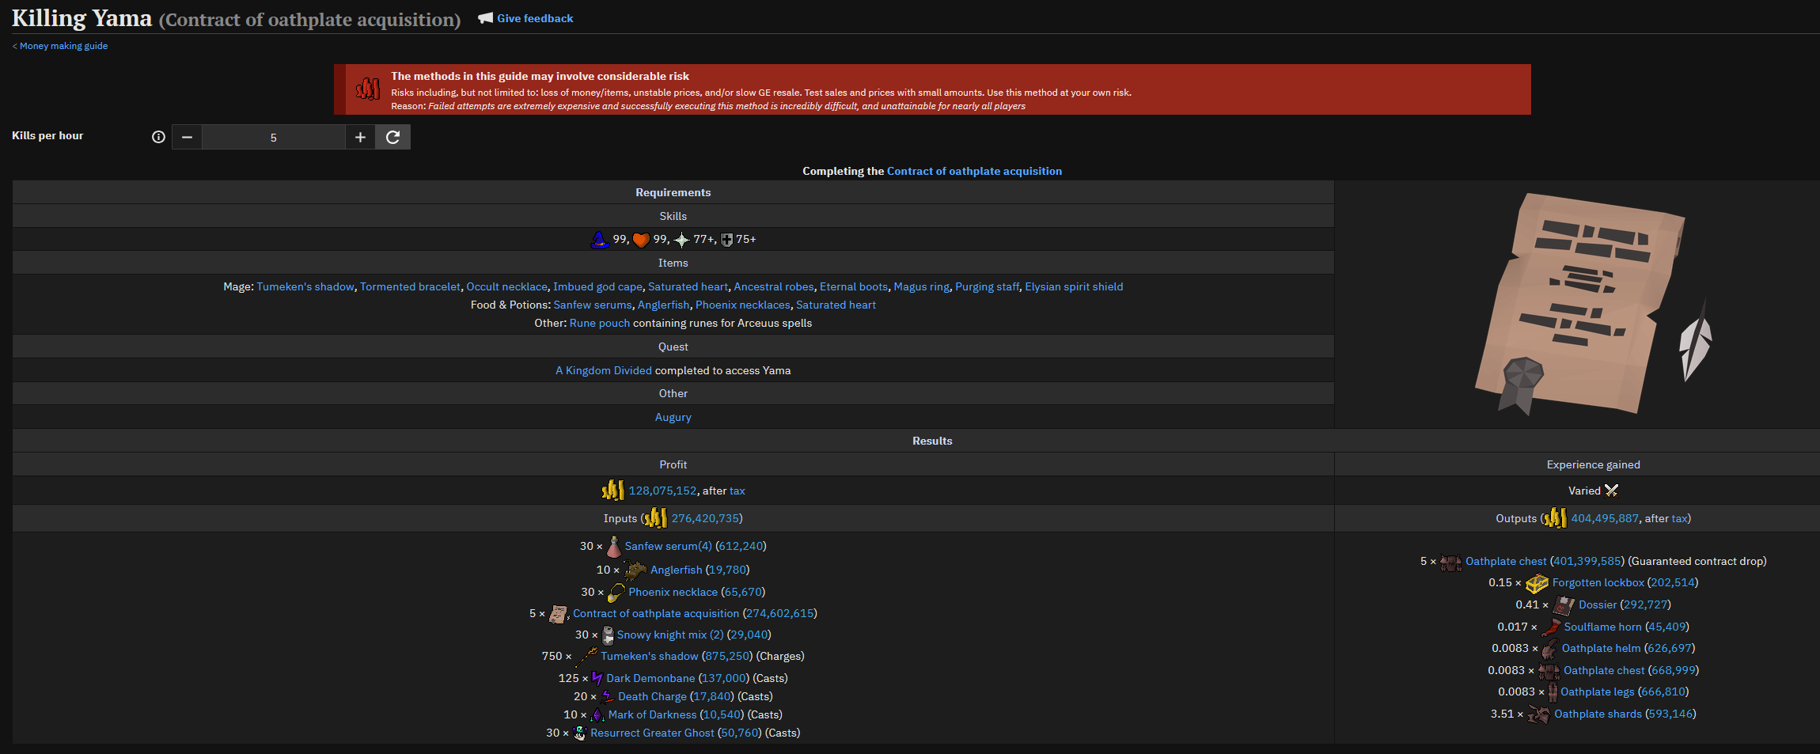Click the coins icon in the Outputs row
This screenshot has width=1820, height=754.
pyautogui.click(x=1555, y=518)
